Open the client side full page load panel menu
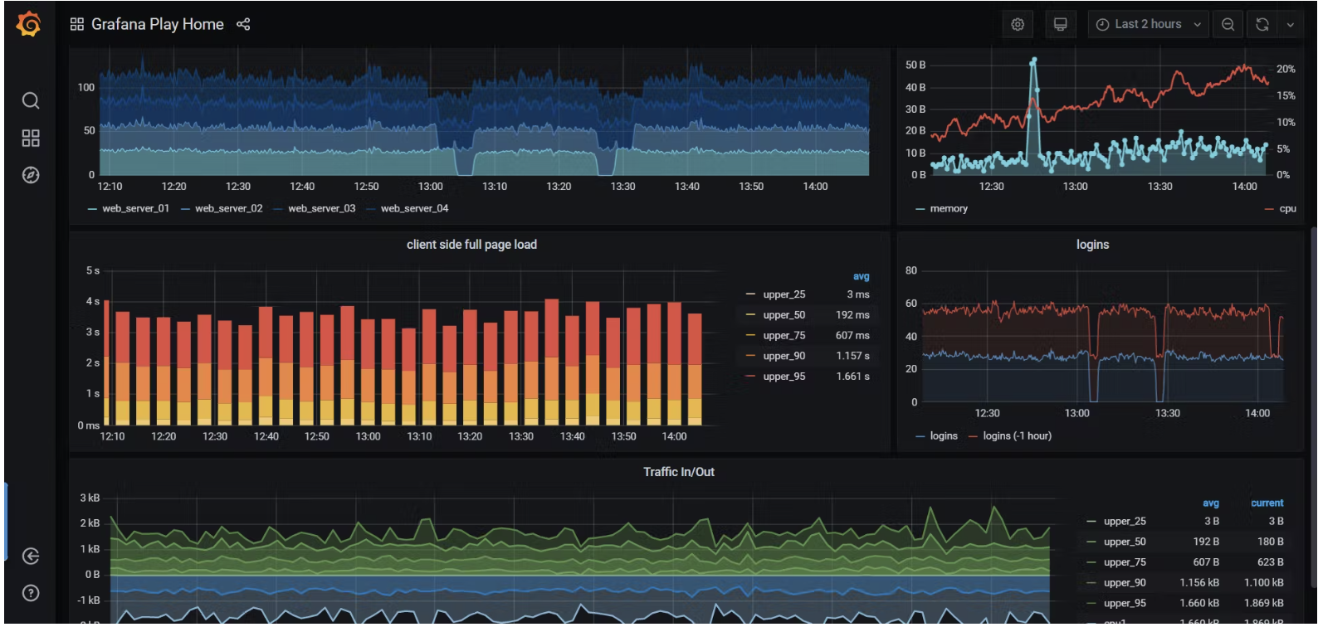1318x627 pixels. [x=471, y=245]
